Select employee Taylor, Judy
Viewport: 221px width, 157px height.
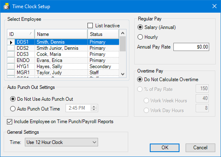[49, 73]
